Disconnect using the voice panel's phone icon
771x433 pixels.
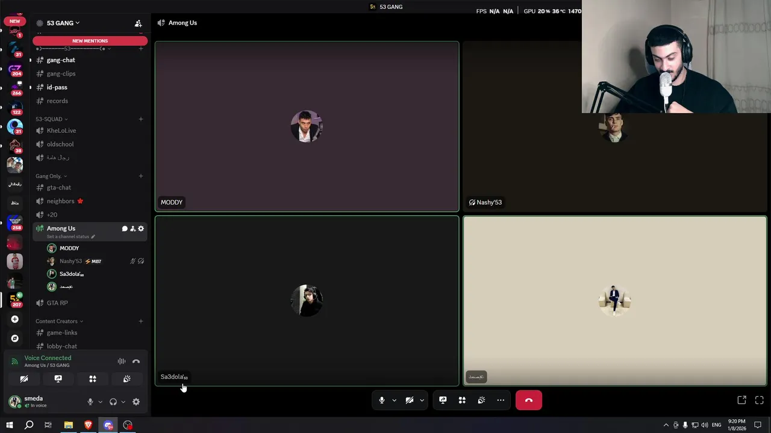[136, 361]
